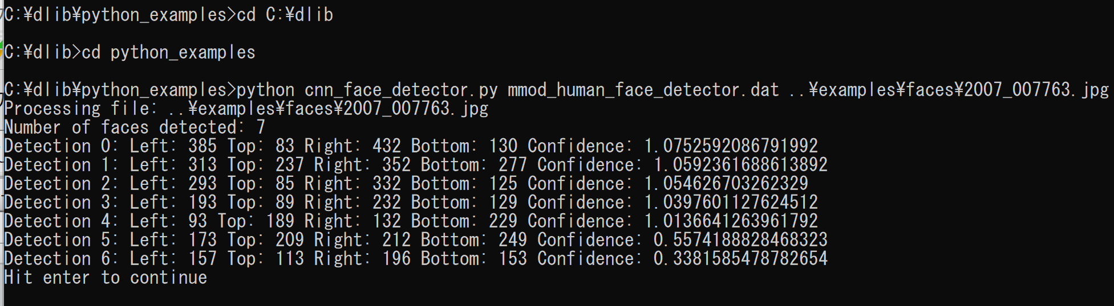Click 'Right: 196' in the Detection 6 row
The height and width of the screenshot is (306, 1114).
coord(362,259)
